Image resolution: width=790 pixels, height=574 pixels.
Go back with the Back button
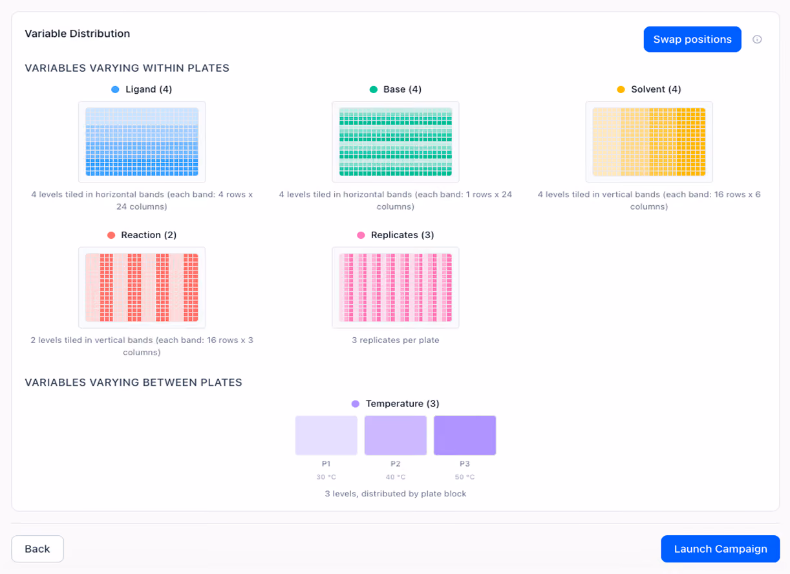pyautogui.click(x=37, y=549)
